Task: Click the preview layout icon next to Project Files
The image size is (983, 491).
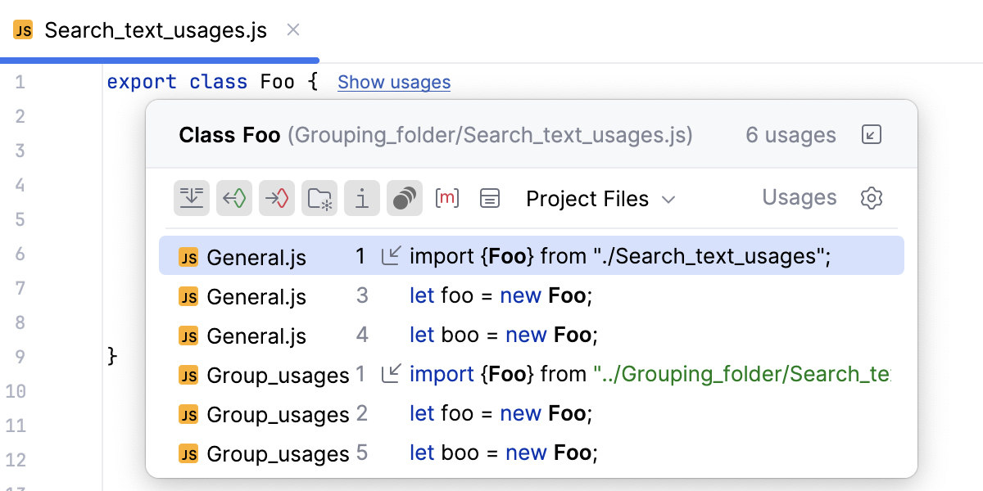Action: click(490, 198)
